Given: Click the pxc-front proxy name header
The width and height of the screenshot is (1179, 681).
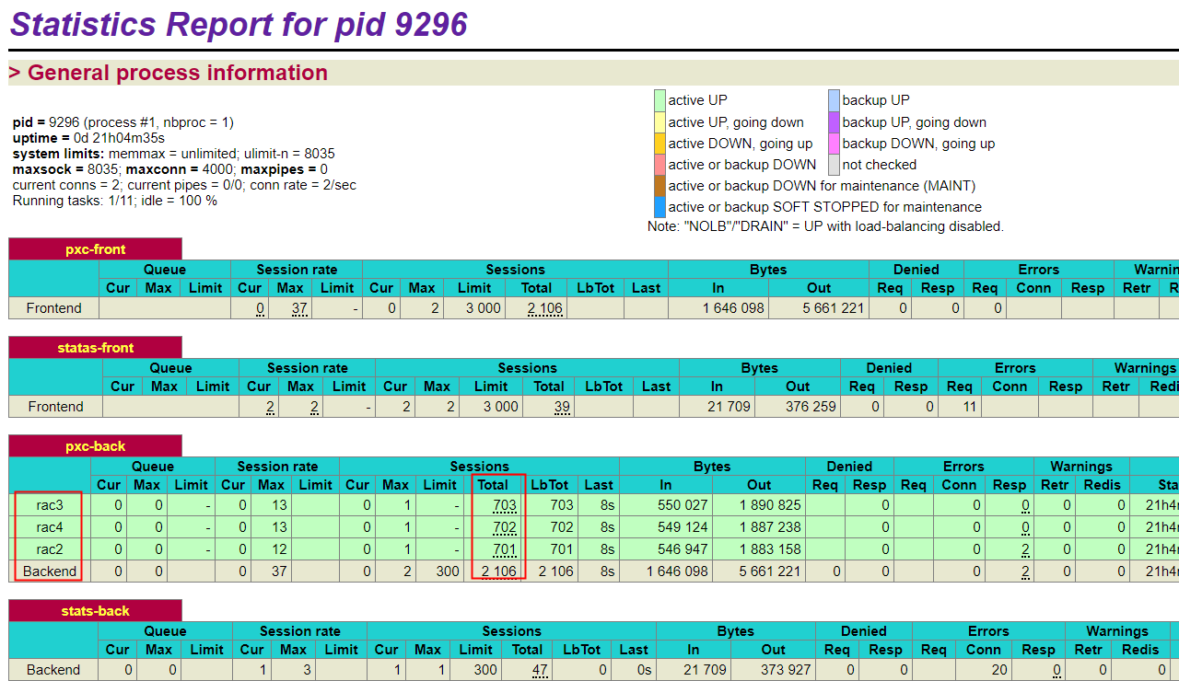Looking at the screenshot, I should [x=95, y=249].
